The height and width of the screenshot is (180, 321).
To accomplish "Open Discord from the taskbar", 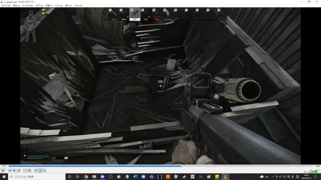I will (102, 176).
